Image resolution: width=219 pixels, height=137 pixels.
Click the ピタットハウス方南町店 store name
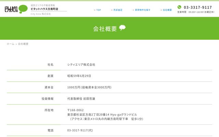coord(44,9)
